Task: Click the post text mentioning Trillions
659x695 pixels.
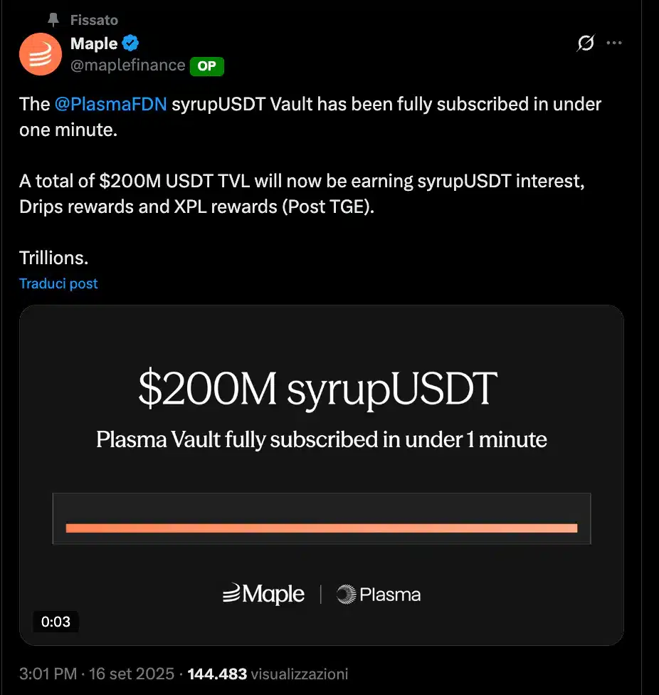Action: [x=53, y=258]
